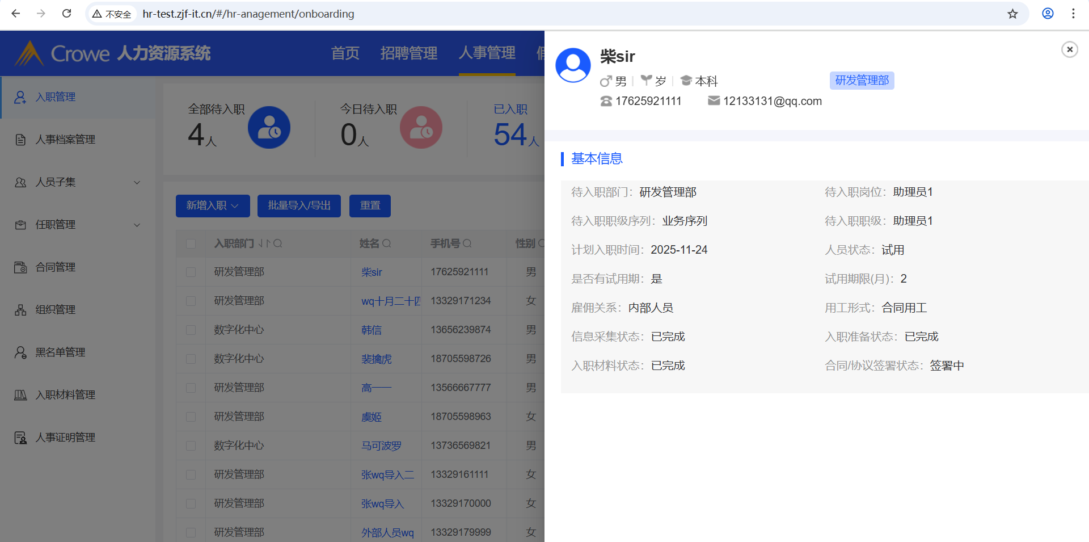
Task: Open the 新增入职 dropdown button
Action: (213, 205)
